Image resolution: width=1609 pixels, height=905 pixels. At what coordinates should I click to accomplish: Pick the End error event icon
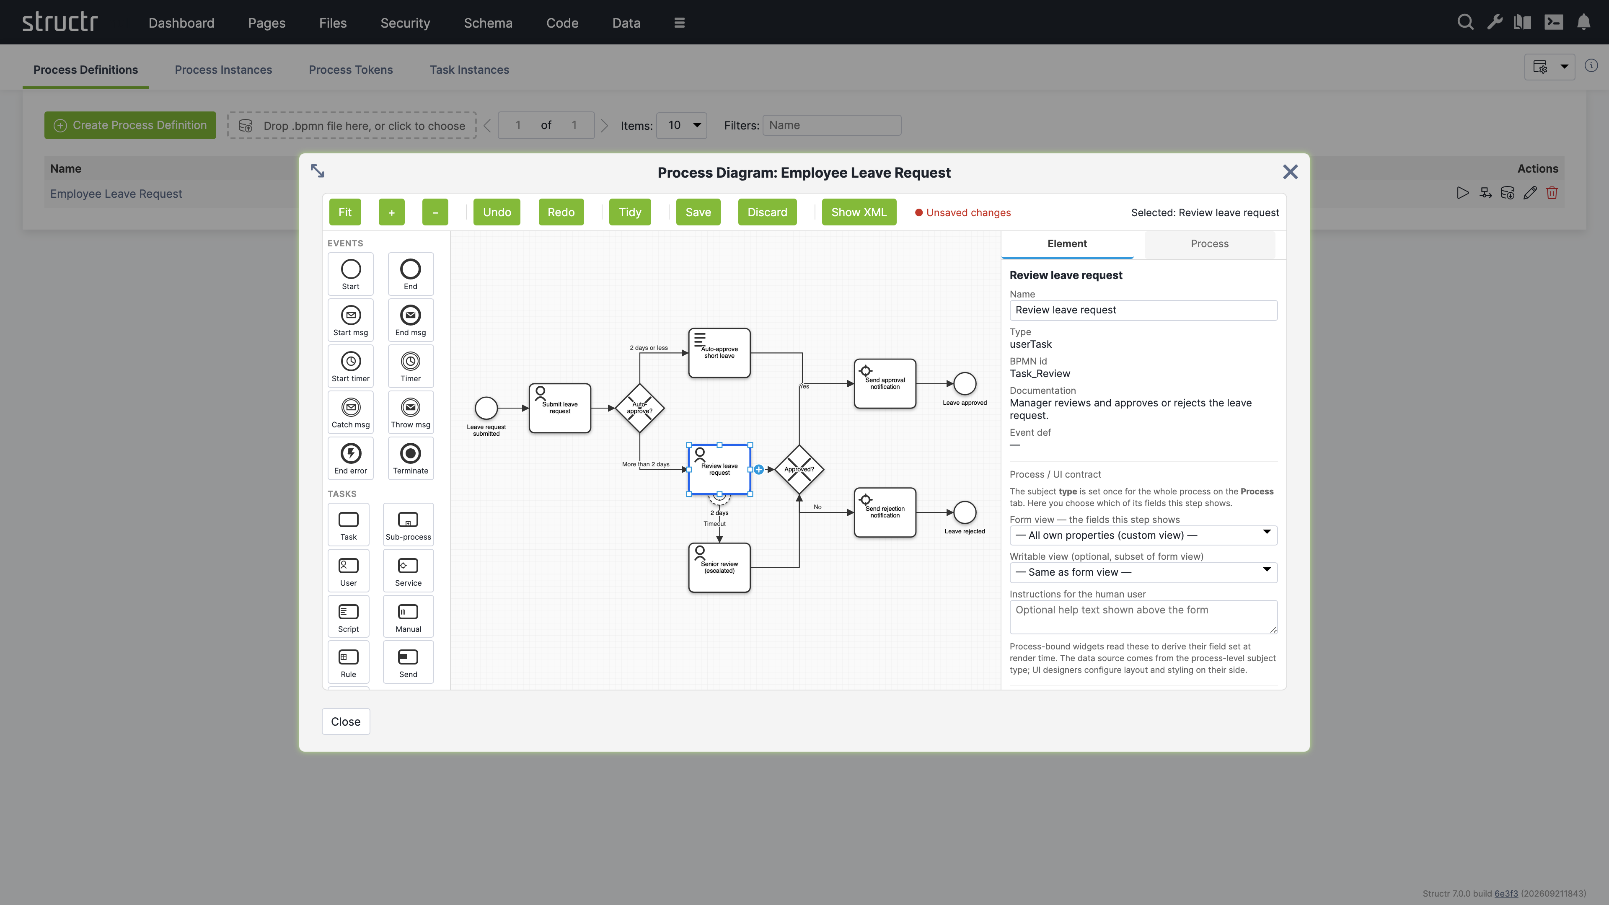(x=350, y=459)
